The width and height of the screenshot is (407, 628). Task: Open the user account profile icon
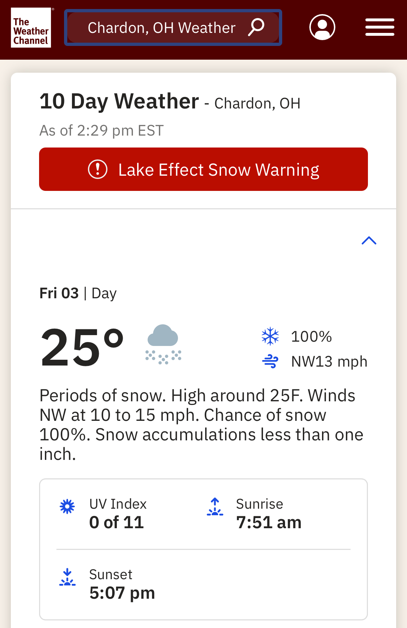click(322, 27)
